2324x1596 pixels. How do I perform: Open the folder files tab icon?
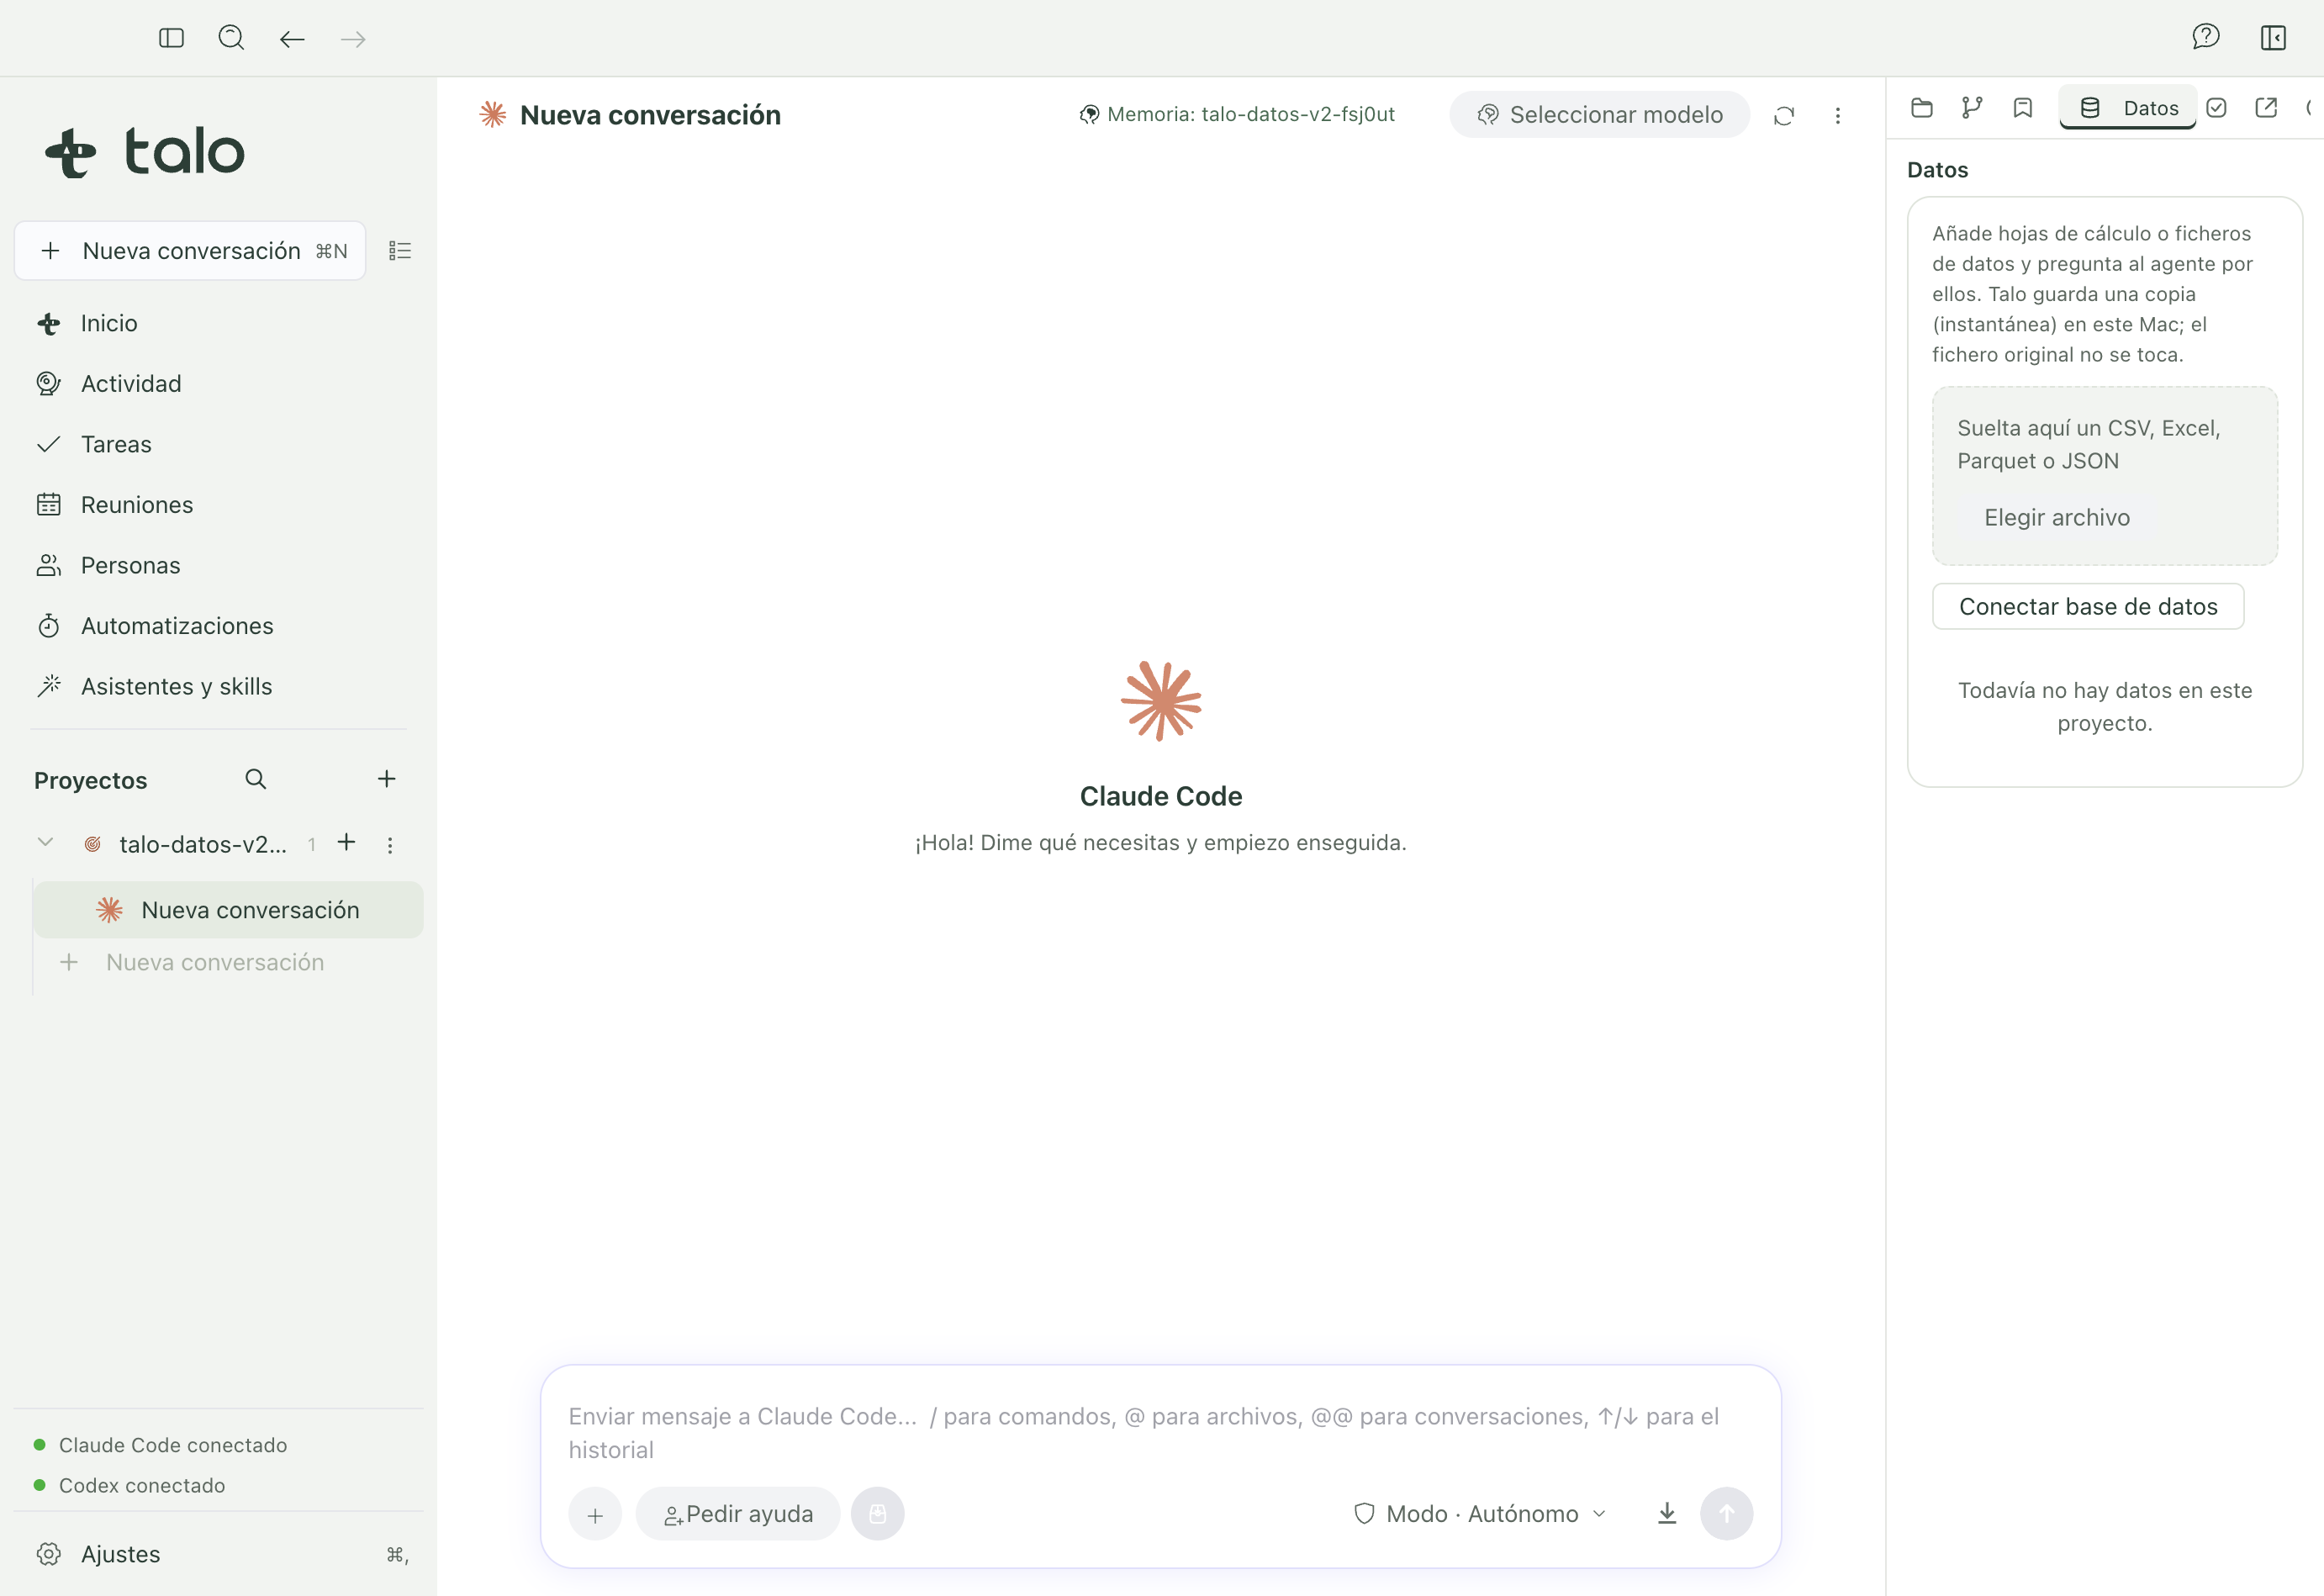pos(1921,108)
